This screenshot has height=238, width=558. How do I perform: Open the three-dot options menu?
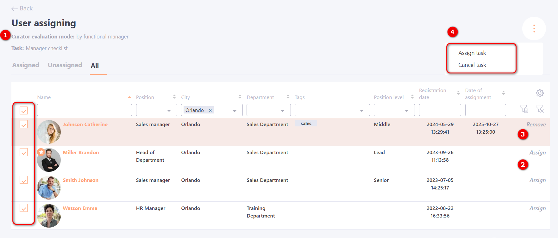pos(534,29)
